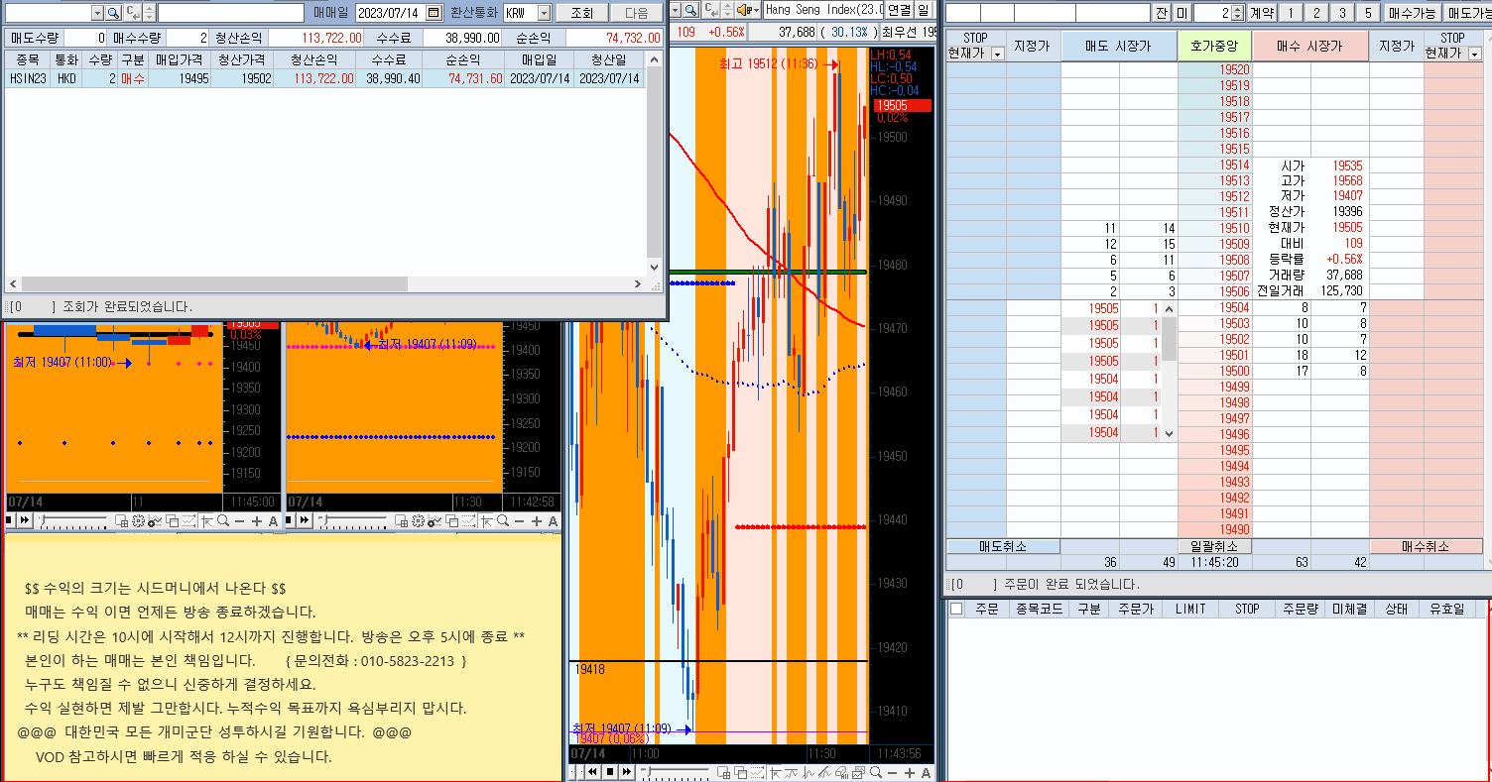This screenshot has width=1492, height=782.
Task: Click the 미 button in order panel
Action: click(x=1181, y=13)
